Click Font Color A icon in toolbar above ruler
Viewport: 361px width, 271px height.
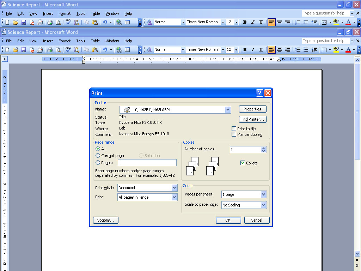[348, 49]
